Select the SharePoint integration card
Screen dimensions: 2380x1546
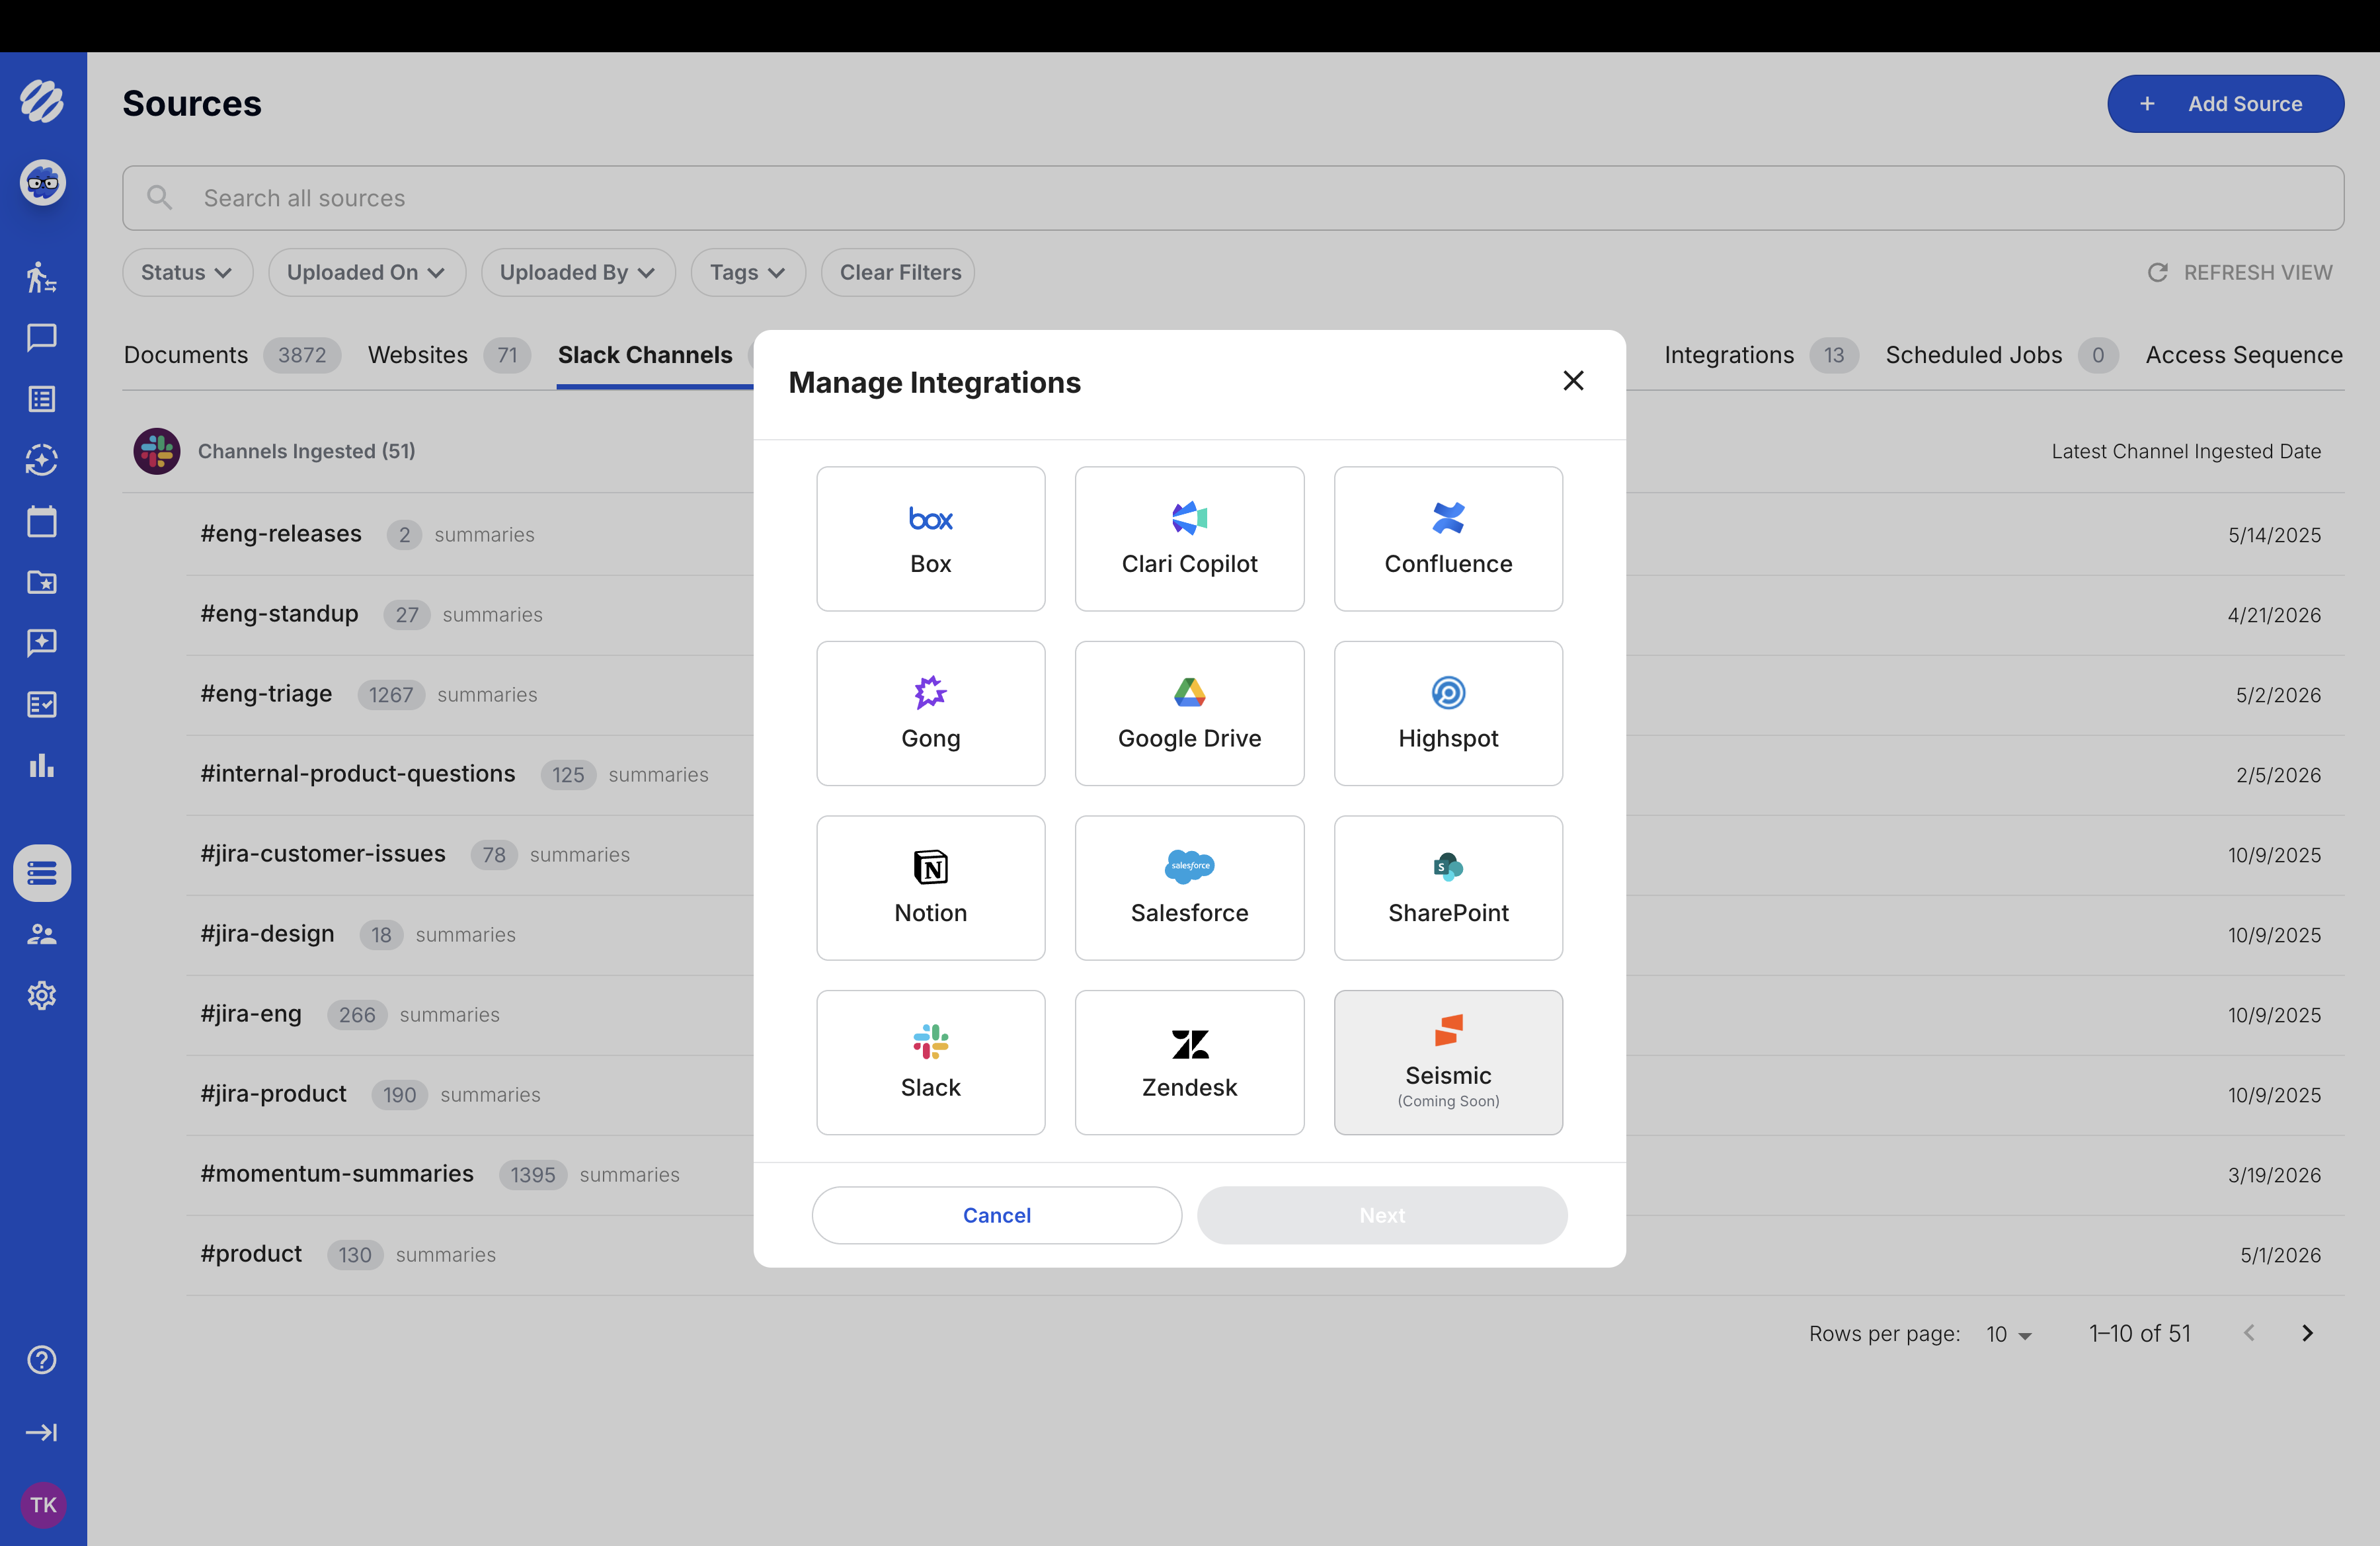pos(1448,888)
